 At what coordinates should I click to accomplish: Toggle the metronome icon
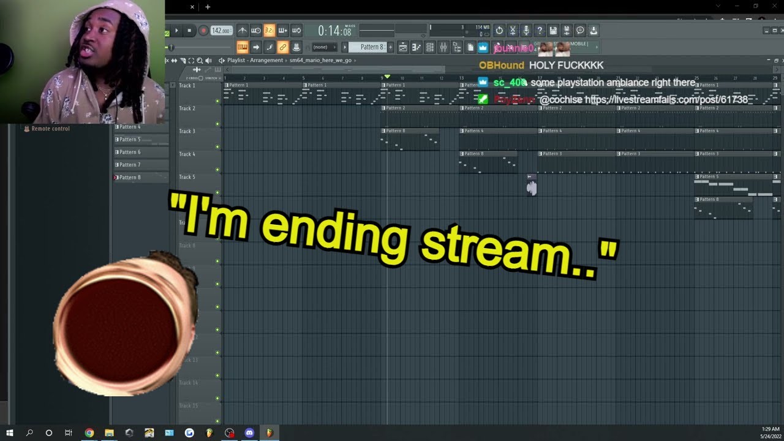pyautogui.click(x=243, y=31)
